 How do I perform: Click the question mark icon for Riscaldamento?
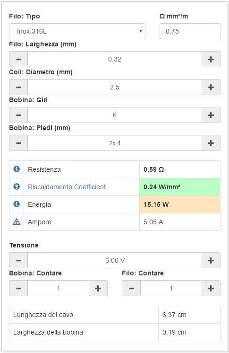click(x=17, y=186)
